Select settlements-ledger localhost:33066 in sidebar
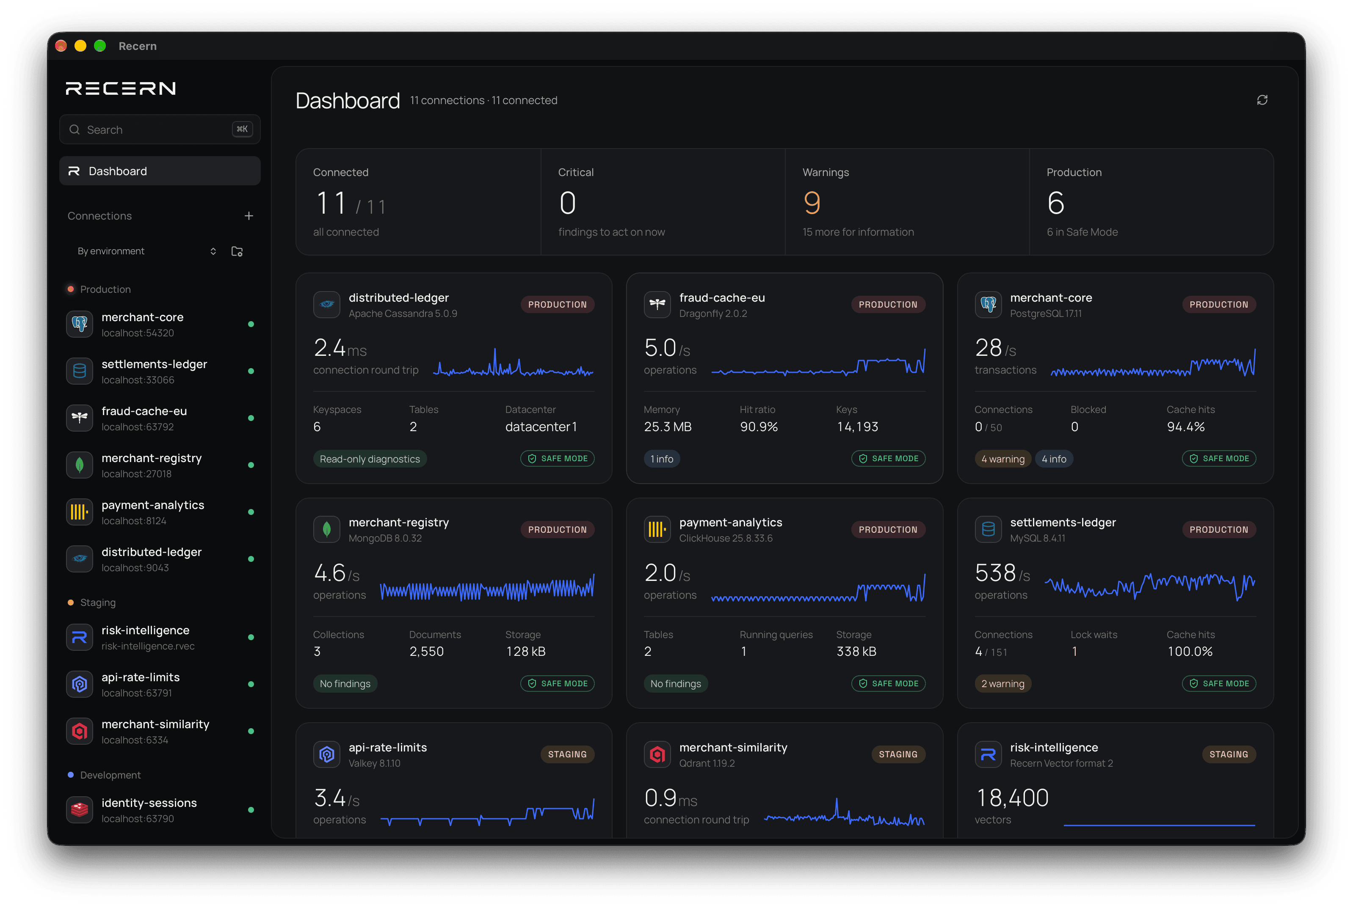The width and height of the screenshot is (1353, 908). pyautogui.click(x=160, y=371)
